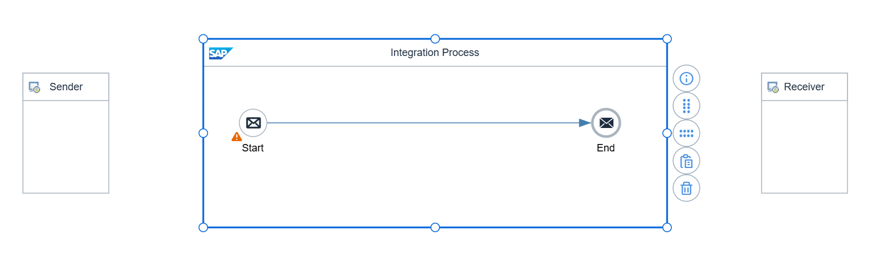Click the horizontal dots arrange icon
The width and height of the screenshot is (895, 256).
click(x=686, y=133)
